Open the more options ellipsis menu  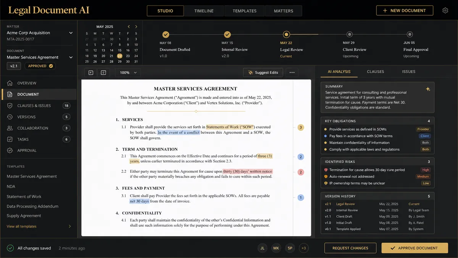point(292,72)
